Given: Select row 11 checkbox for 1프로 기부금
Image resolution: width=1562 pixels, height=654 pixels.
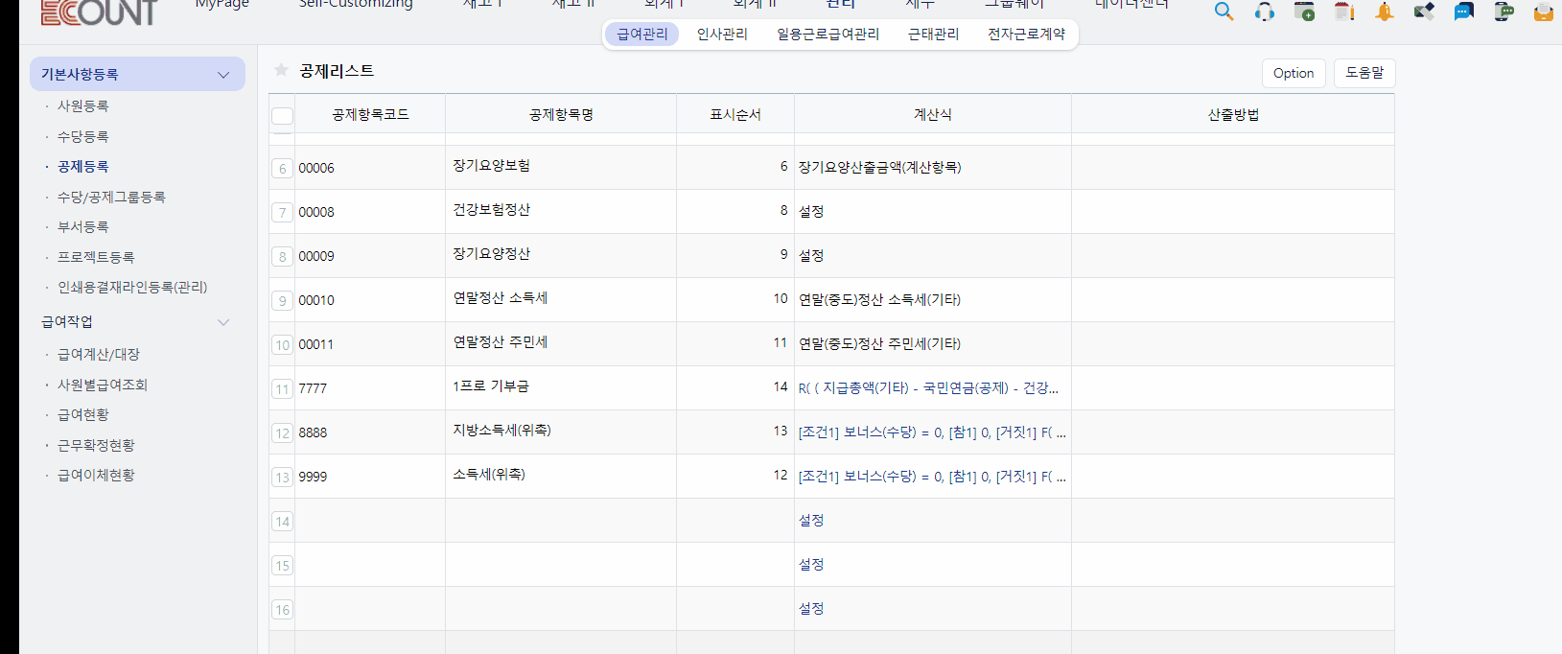Looking at the screenshot, I should point(282,389).
